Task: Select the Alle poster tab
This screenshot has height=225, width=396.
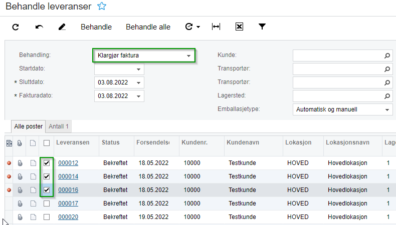Action: tap(28, 126)
